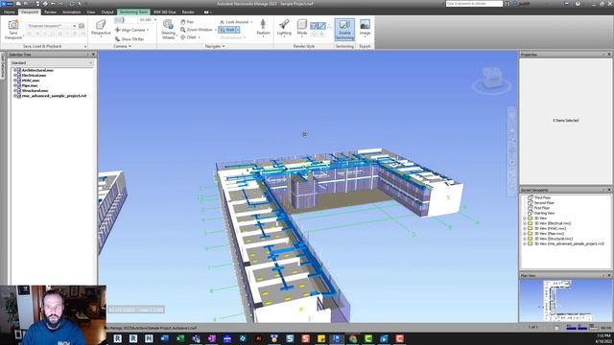Switch to the Review ribbon tab
Viewport: 614px width, 345px height.
[x=50, y=12]
